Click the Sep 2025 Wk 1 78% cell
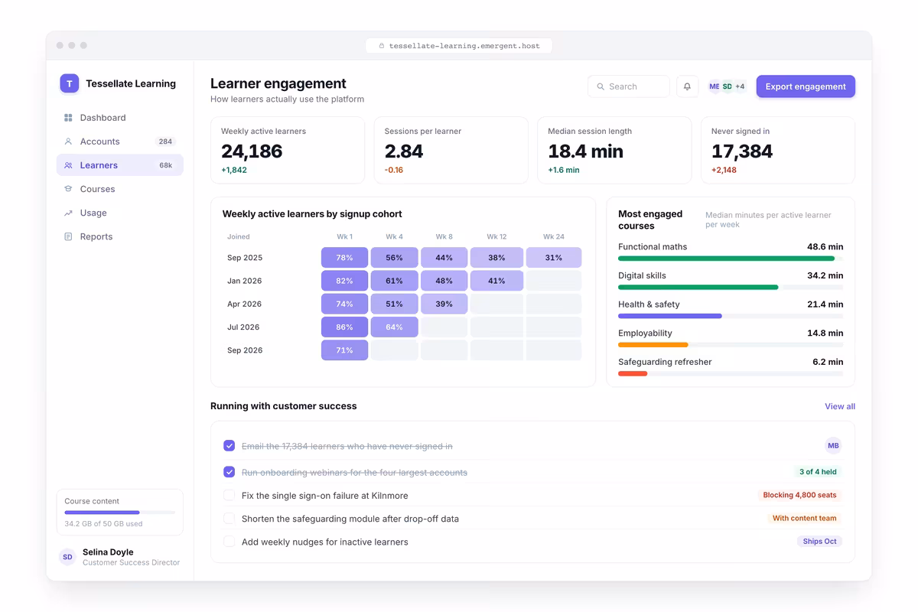This screenshot has width=918, height=612. pos(344,258)
